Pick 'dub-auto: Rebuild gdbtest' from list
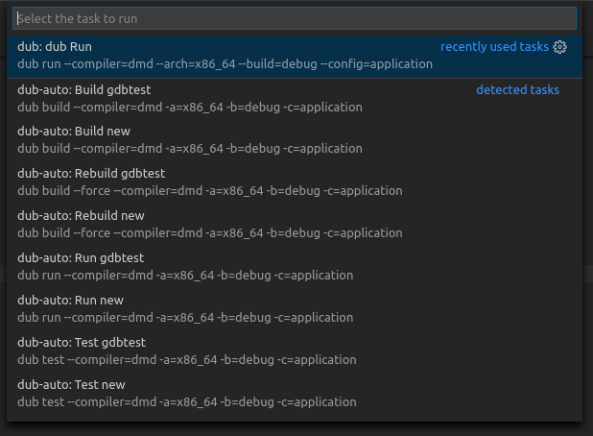The image size is (593, 436). coord(91,174)
